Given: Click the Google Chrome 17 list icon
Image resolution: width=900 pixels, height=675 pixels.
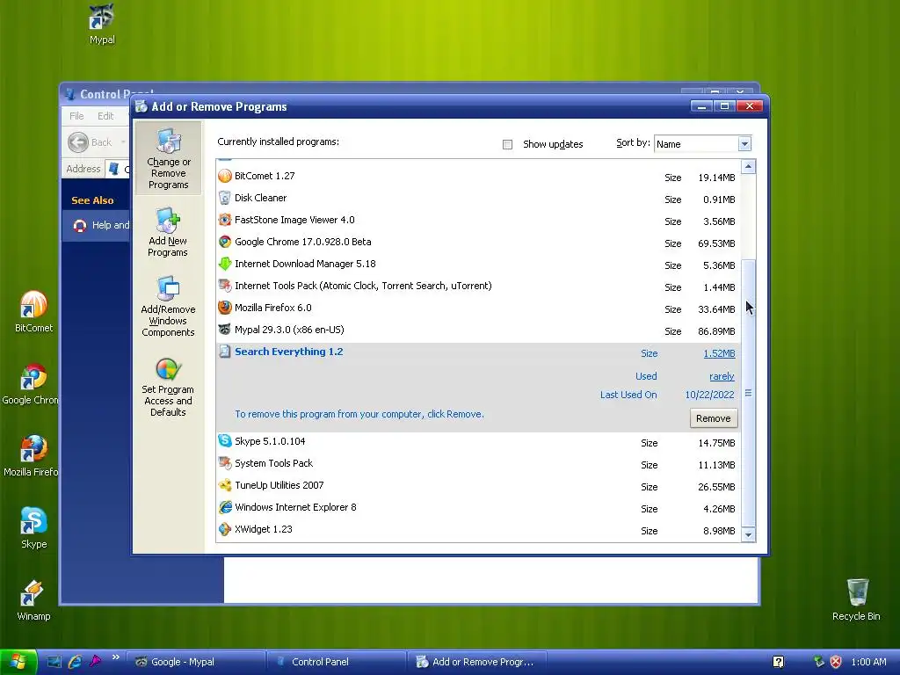Looking at the screenshot, I should 225,242.
